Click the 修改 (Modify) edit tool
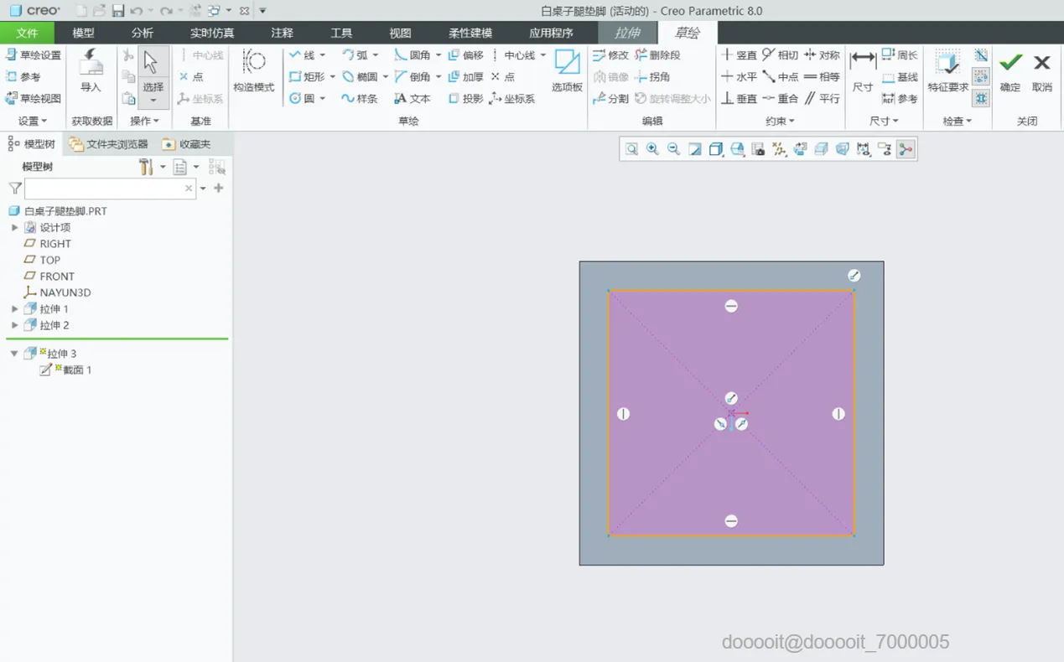This screenshot has width=1064, height=662. pos(610,55)
